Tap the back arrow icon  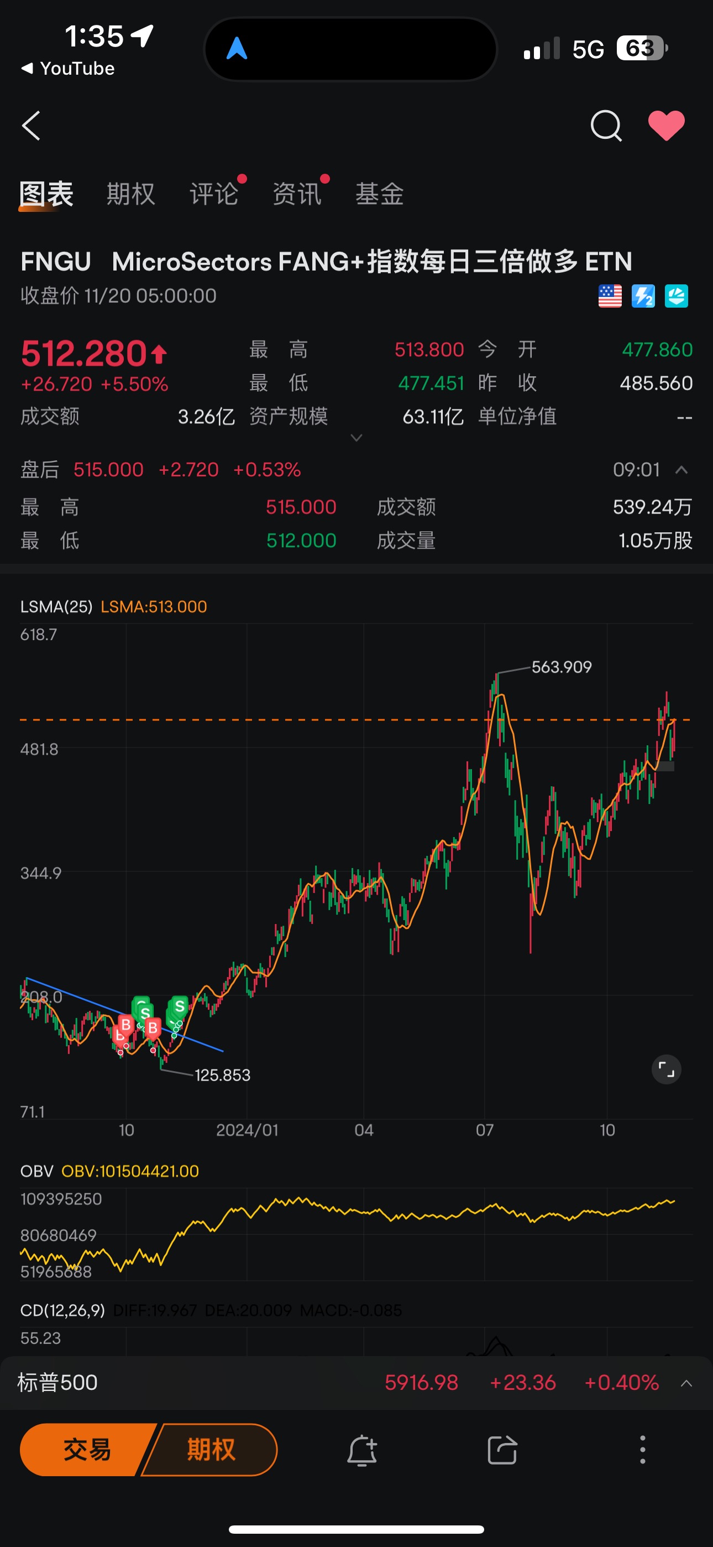(x=31, y=126)
